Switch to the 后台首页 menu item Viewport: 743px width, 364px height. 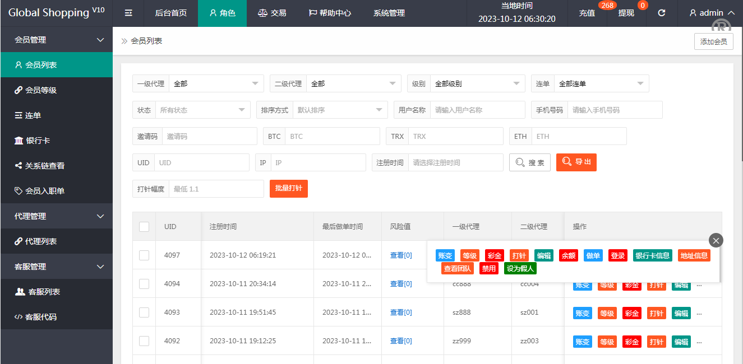click(x=171, y=12)
